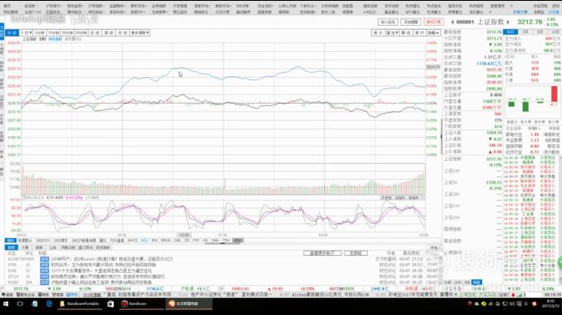
Task: Switch money flow panel to 10日 tab
Action: click(x=555, y=32)
